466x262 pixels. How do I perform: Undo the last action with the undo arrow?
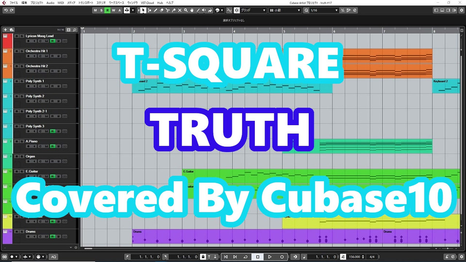pyautogui.click(x=6, y=10)
